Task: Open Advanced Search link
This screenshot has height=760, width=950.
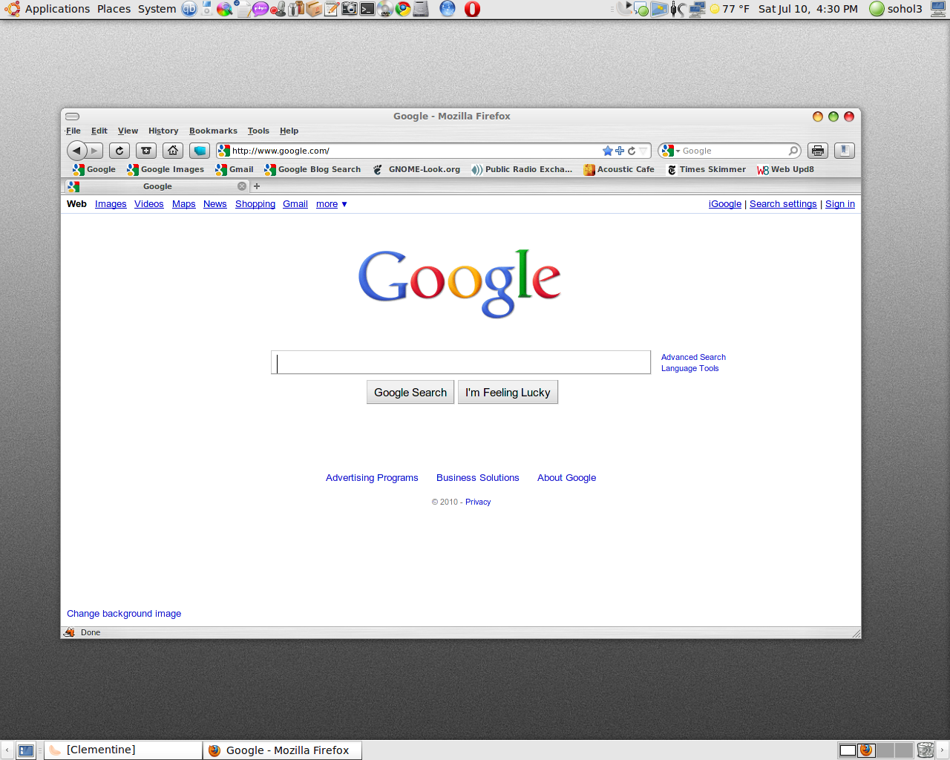Action: [693, 357]
